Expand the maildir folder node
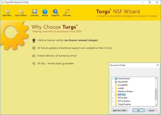The width and height of the screenshot is (161, 115). (113, 88)
